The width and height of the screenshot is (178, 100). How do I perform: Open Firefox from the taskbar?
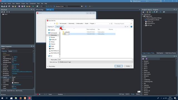coord(20,98)
